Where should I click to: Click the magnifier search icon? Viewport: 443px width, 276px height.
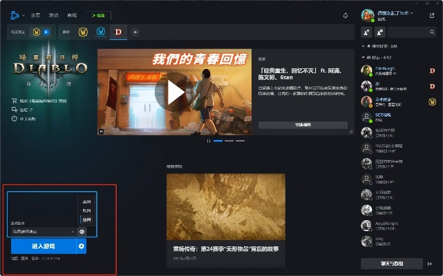coord(432,32)
